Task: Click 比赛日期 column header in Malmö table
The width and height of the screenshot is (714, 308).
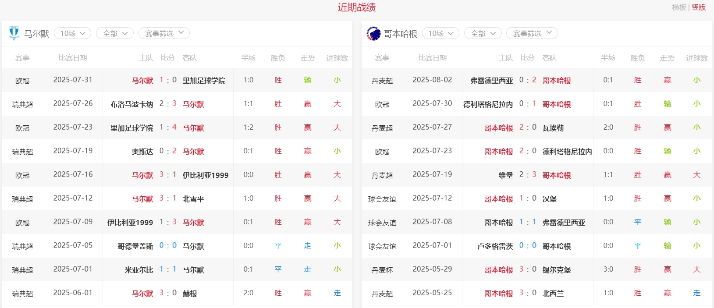Action: [73, 58]
